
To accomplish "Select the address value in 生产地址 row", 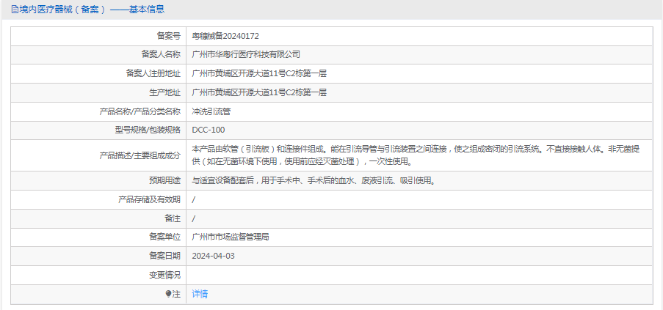I will pos(259,92).
